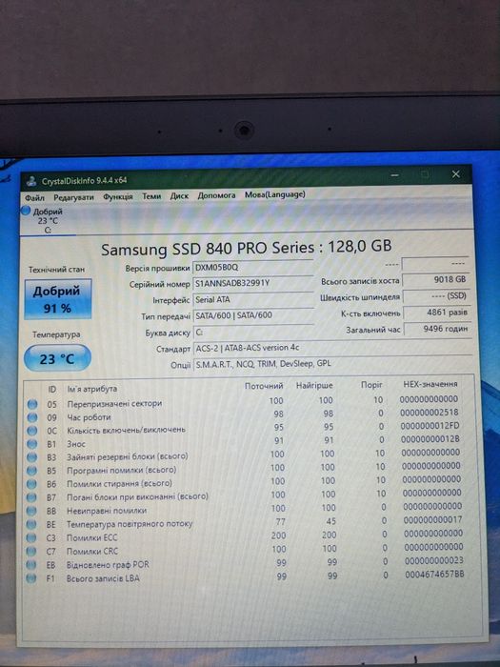The image size is (500, 667).
Task: Select the Час роботи row
Action: point(249,415)
